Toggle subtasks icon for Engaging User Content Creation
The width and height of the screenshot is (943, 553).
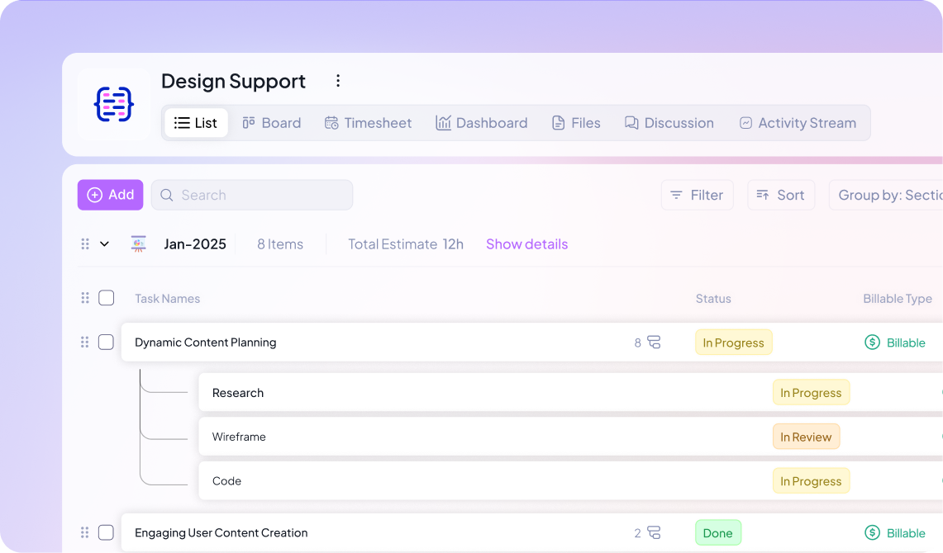tap(654, 532)
